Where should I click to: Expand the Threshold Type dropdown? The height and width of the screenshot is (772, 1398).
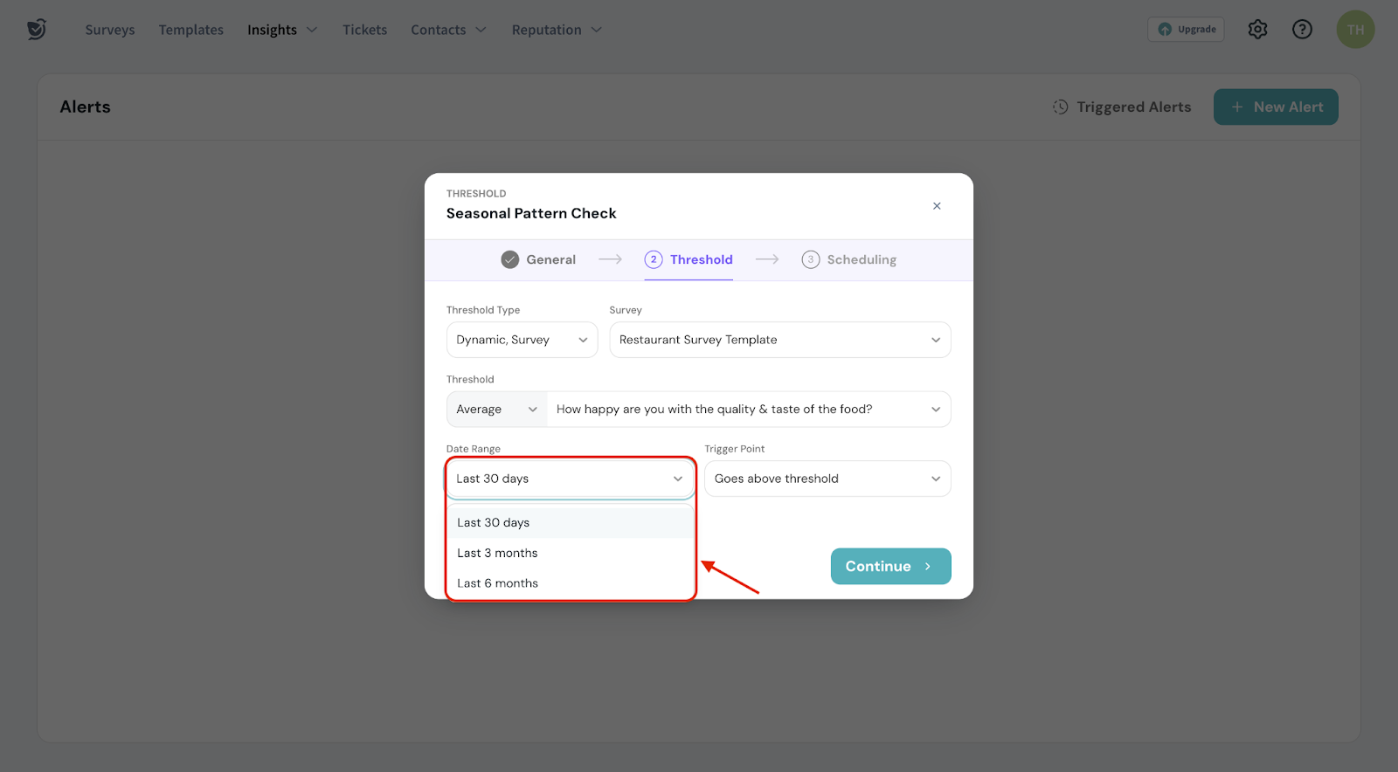click(x=522, y=340)
